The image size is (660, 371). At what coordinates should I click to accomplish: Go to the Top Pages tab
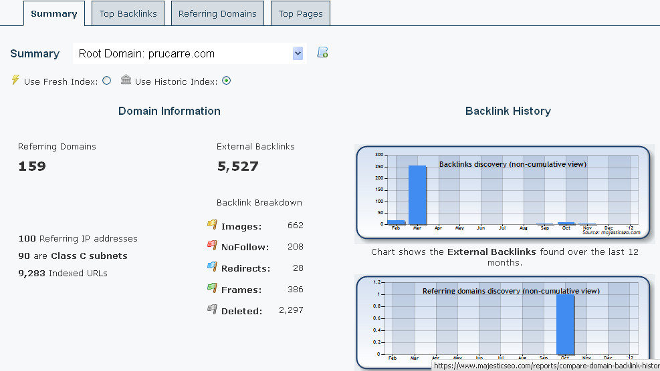(300, 13)
